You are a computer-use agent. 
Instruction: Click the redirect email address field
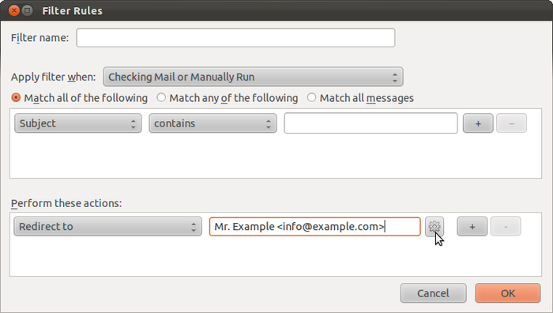point(314,226)
